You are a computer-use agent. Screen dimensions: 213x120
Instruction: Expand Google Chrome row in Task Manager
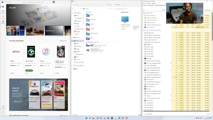coord(143,23)
